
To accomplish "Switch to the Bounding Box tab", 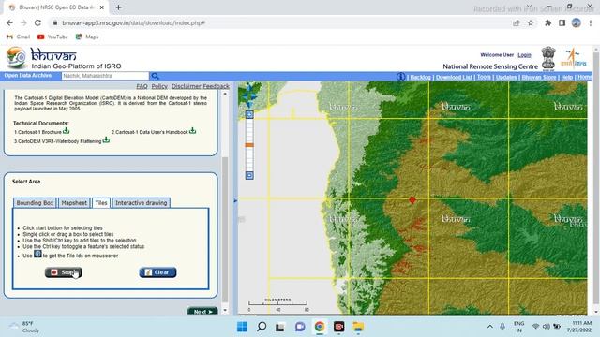I will pyautogui.click(x=35, y=203).
